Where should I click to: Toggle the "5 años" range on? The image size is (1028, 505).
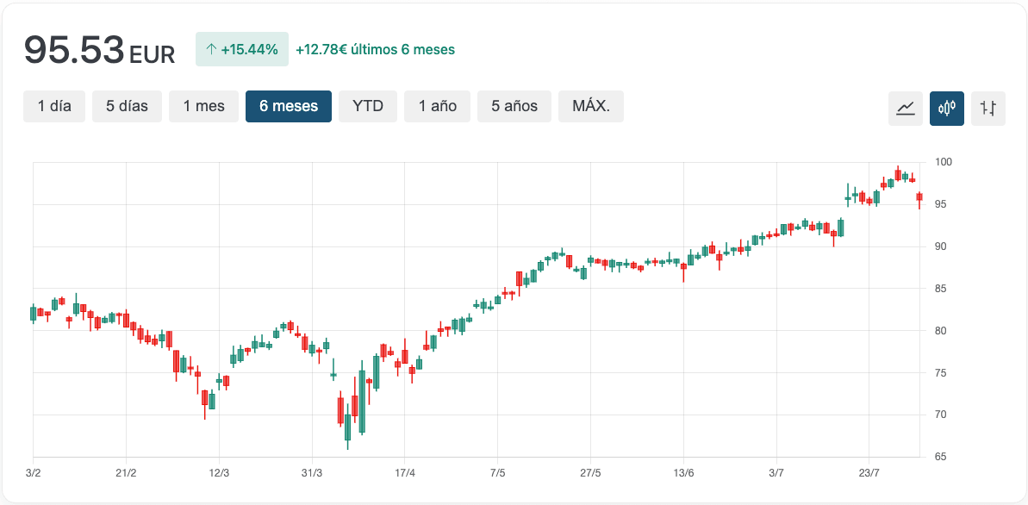(514, 106)
